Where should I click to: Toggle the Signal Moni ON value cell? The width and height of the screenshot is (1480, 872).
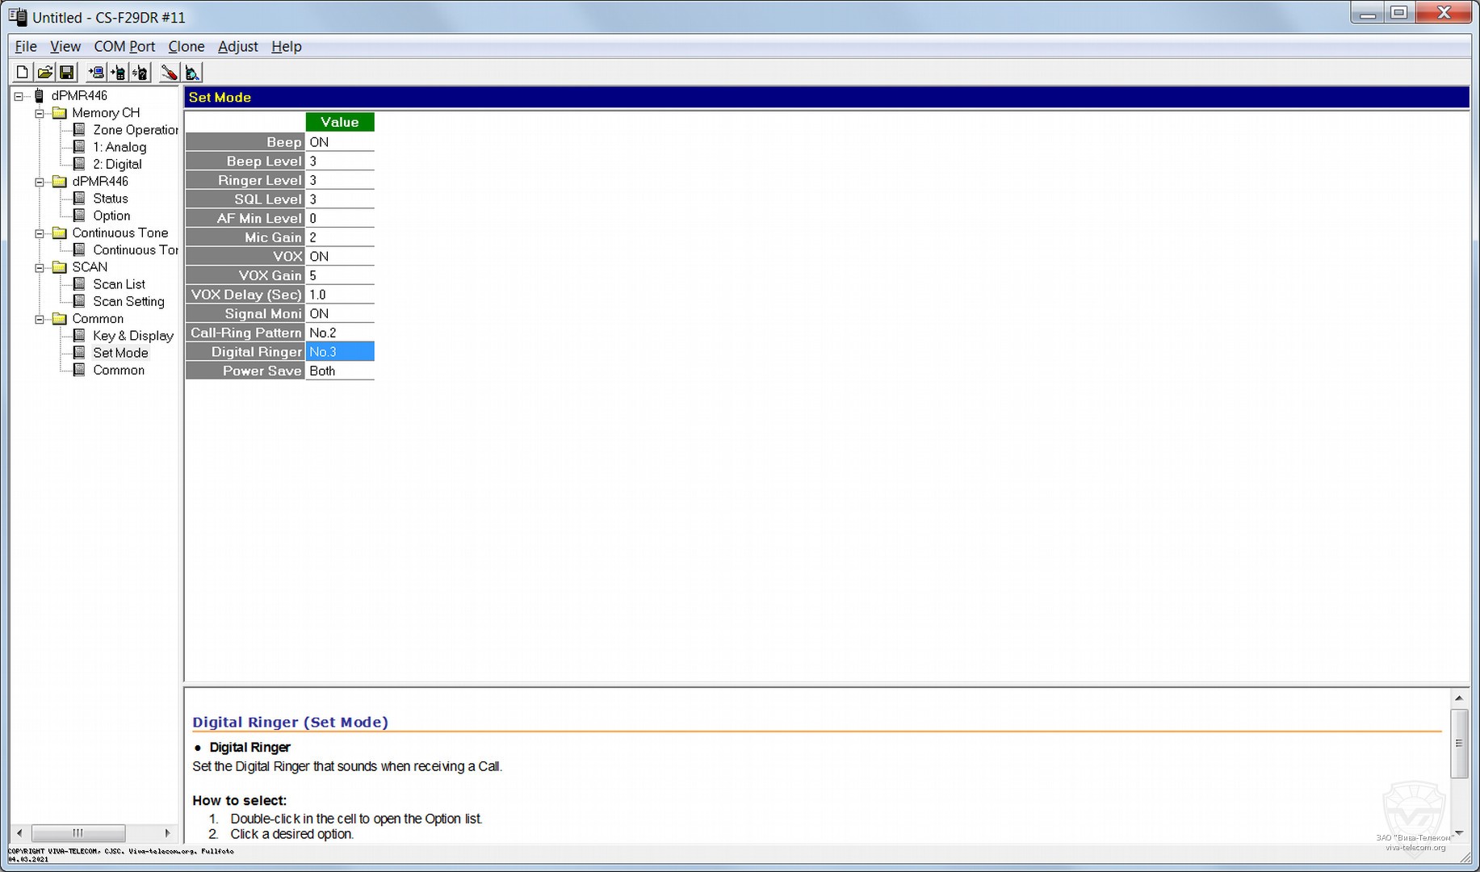[x=339, y=314]
